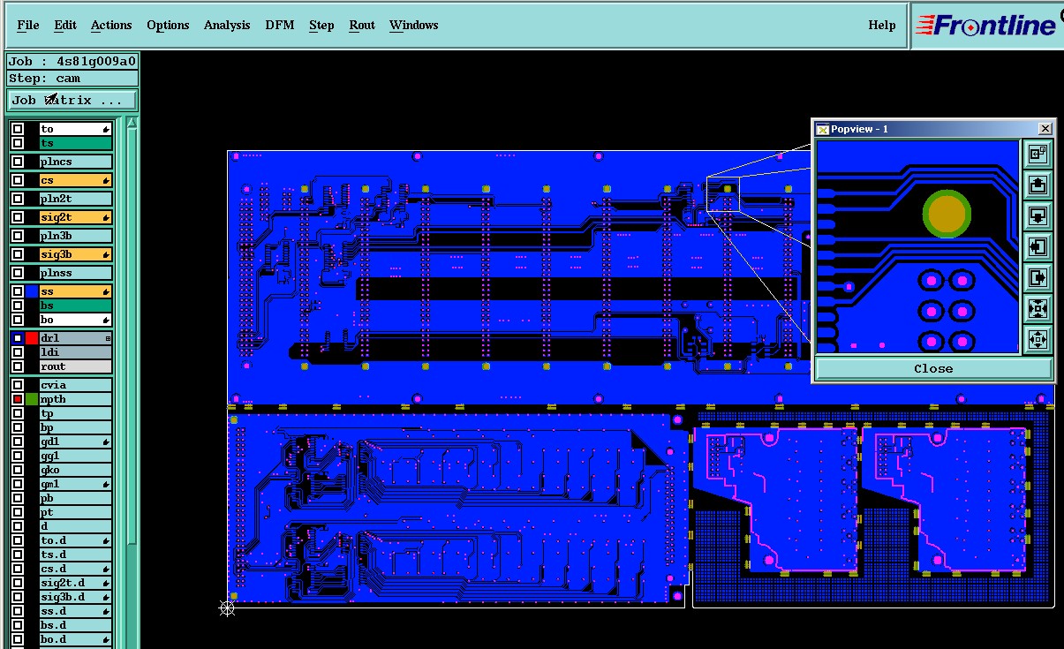Image resolution: width=1064 pixels, height=649 pixels.
Task: Click the Job name field 4s81g009a0
Action: coord(72,61)
